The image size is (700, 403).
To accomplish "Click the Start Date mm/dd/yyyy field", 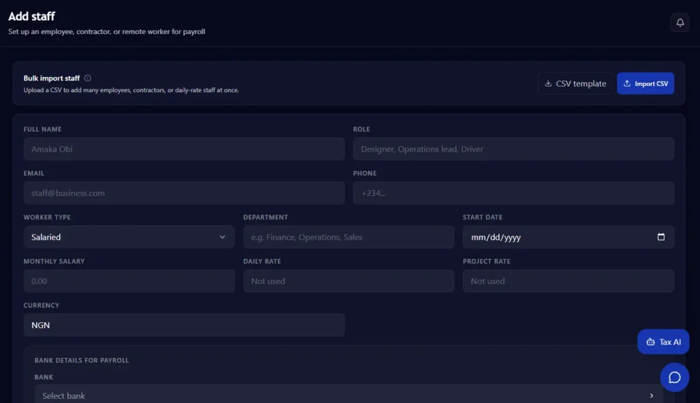I will click(x=568, y=237).
